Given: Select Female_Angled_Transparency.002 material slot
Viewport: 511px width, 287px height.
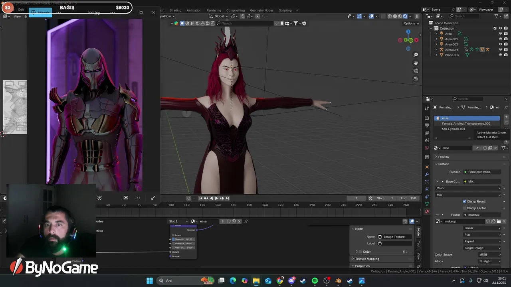Looking at the screenshot, I should pos(467,124).
